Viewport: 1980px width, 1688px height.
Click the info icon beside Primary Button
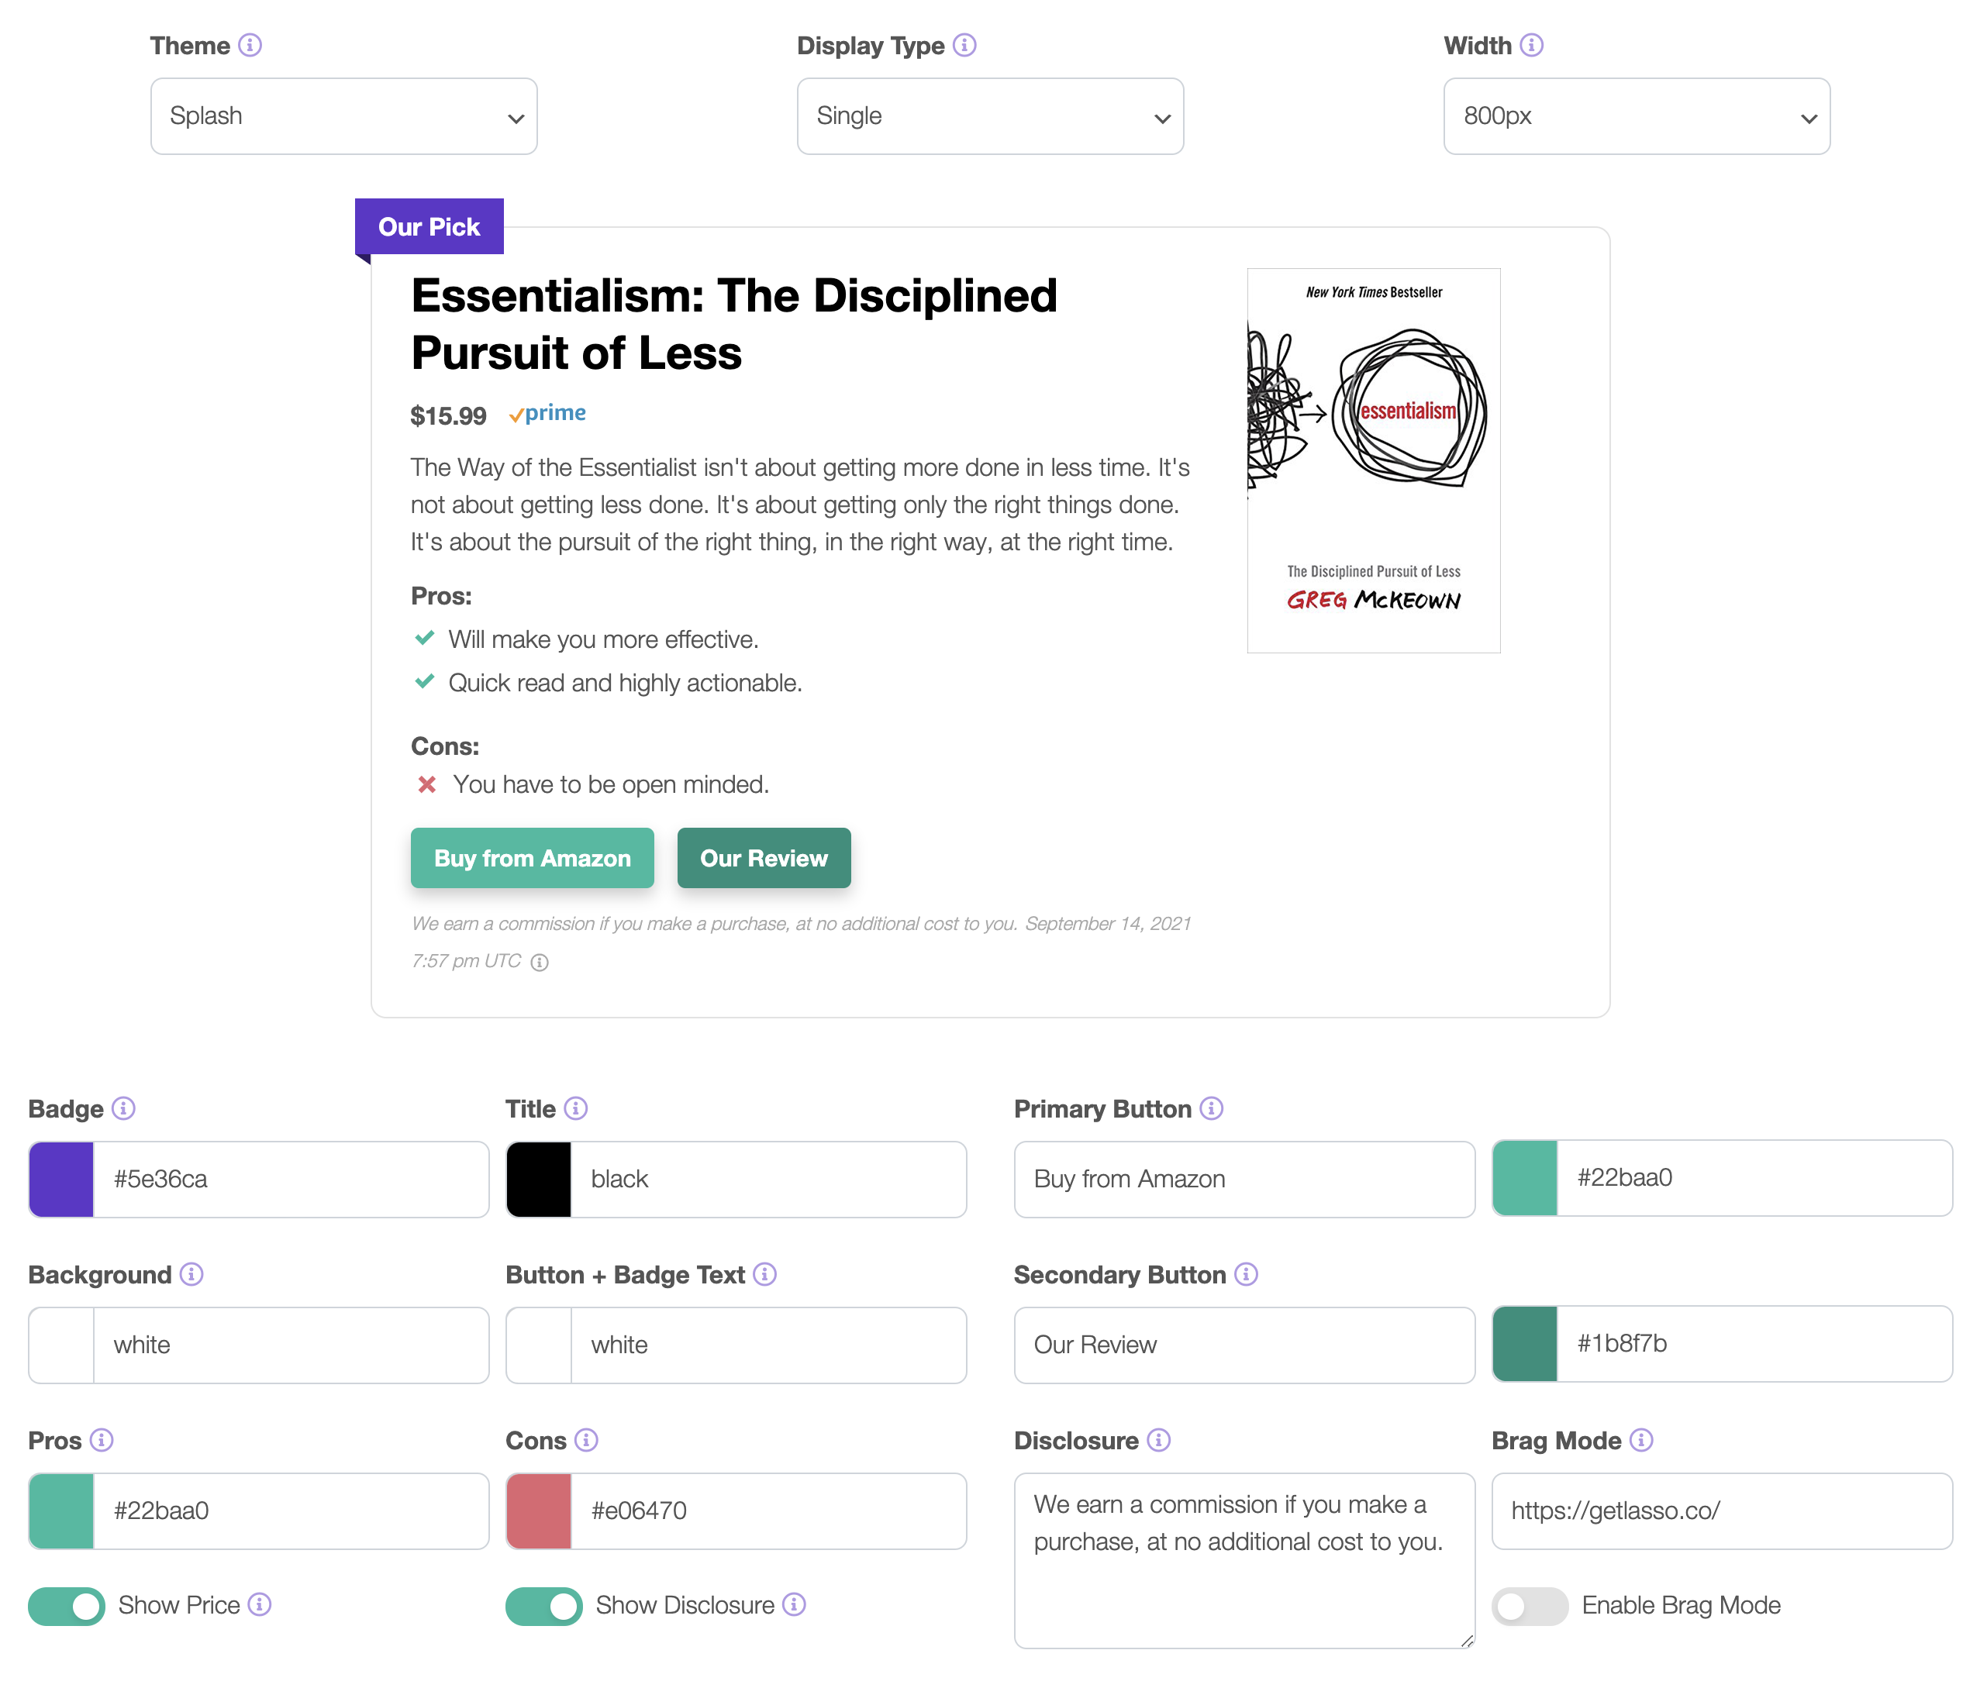coord(1211,1108)
